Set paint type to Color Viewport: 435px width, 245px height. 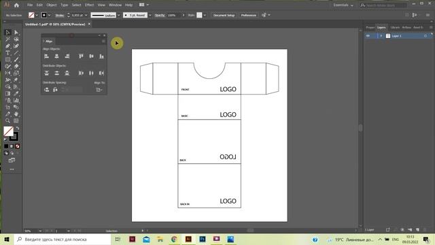(6, 146)
